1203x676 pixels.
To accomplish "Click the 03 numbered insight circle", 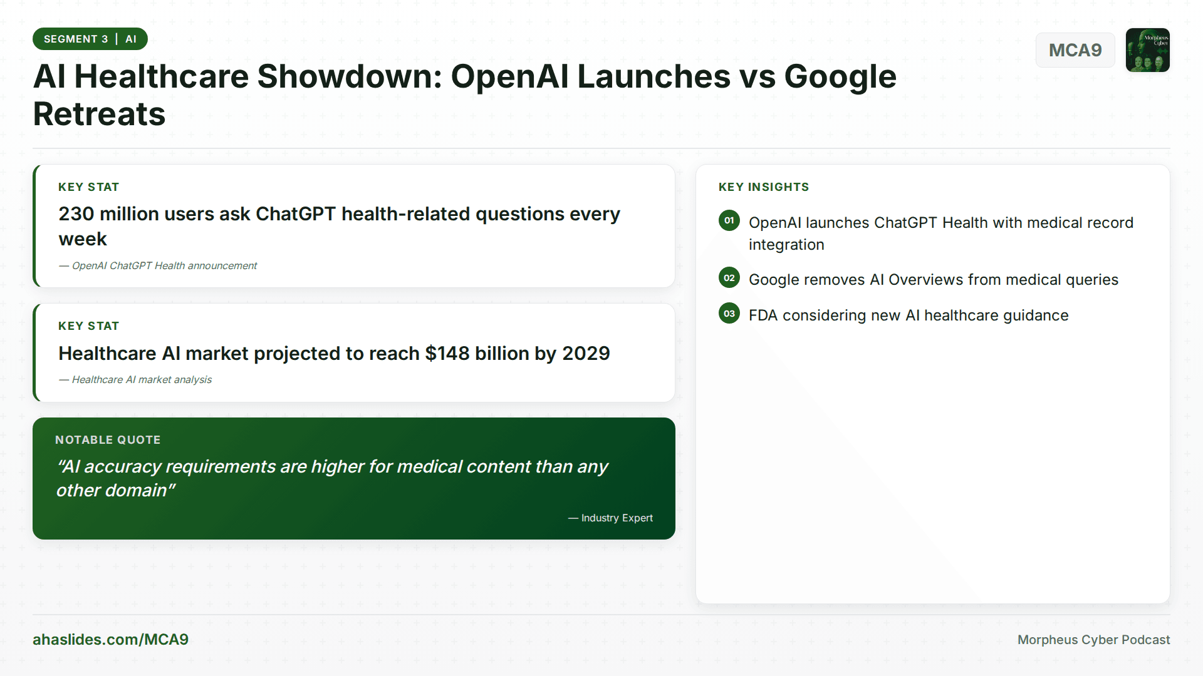I will click(x=729, y=314).
